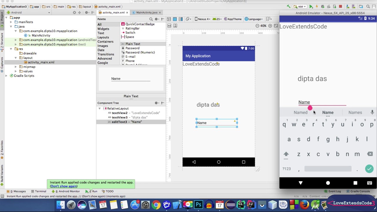Tap the green done checkmark on keyboard
Viewport: 377px width, 212px height.
[369, 169]
